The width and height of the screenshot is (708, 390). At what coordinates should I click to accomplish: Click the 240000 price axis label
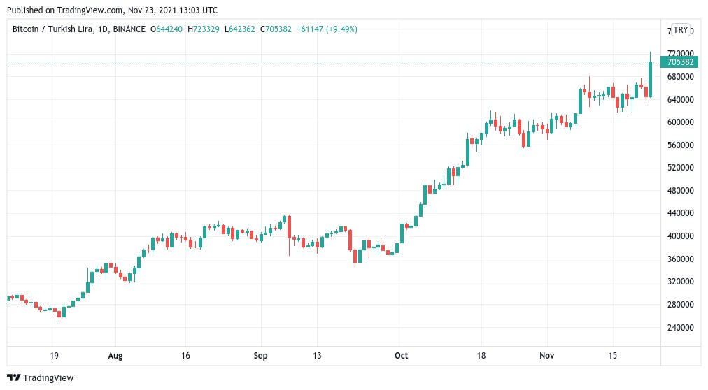pos(680,327)
